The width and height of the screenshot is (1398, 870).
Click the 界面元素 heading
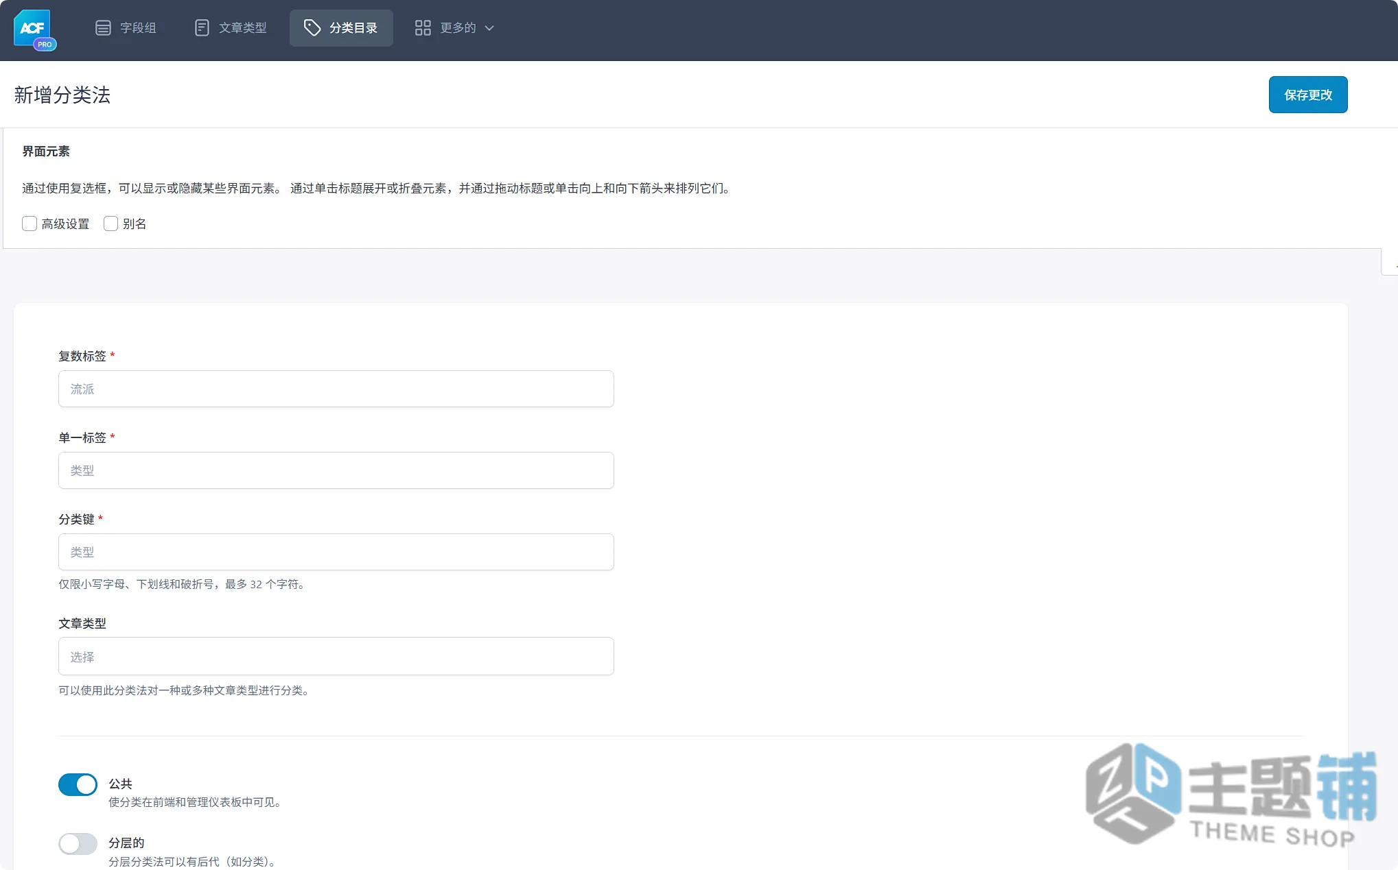point(46,152)
